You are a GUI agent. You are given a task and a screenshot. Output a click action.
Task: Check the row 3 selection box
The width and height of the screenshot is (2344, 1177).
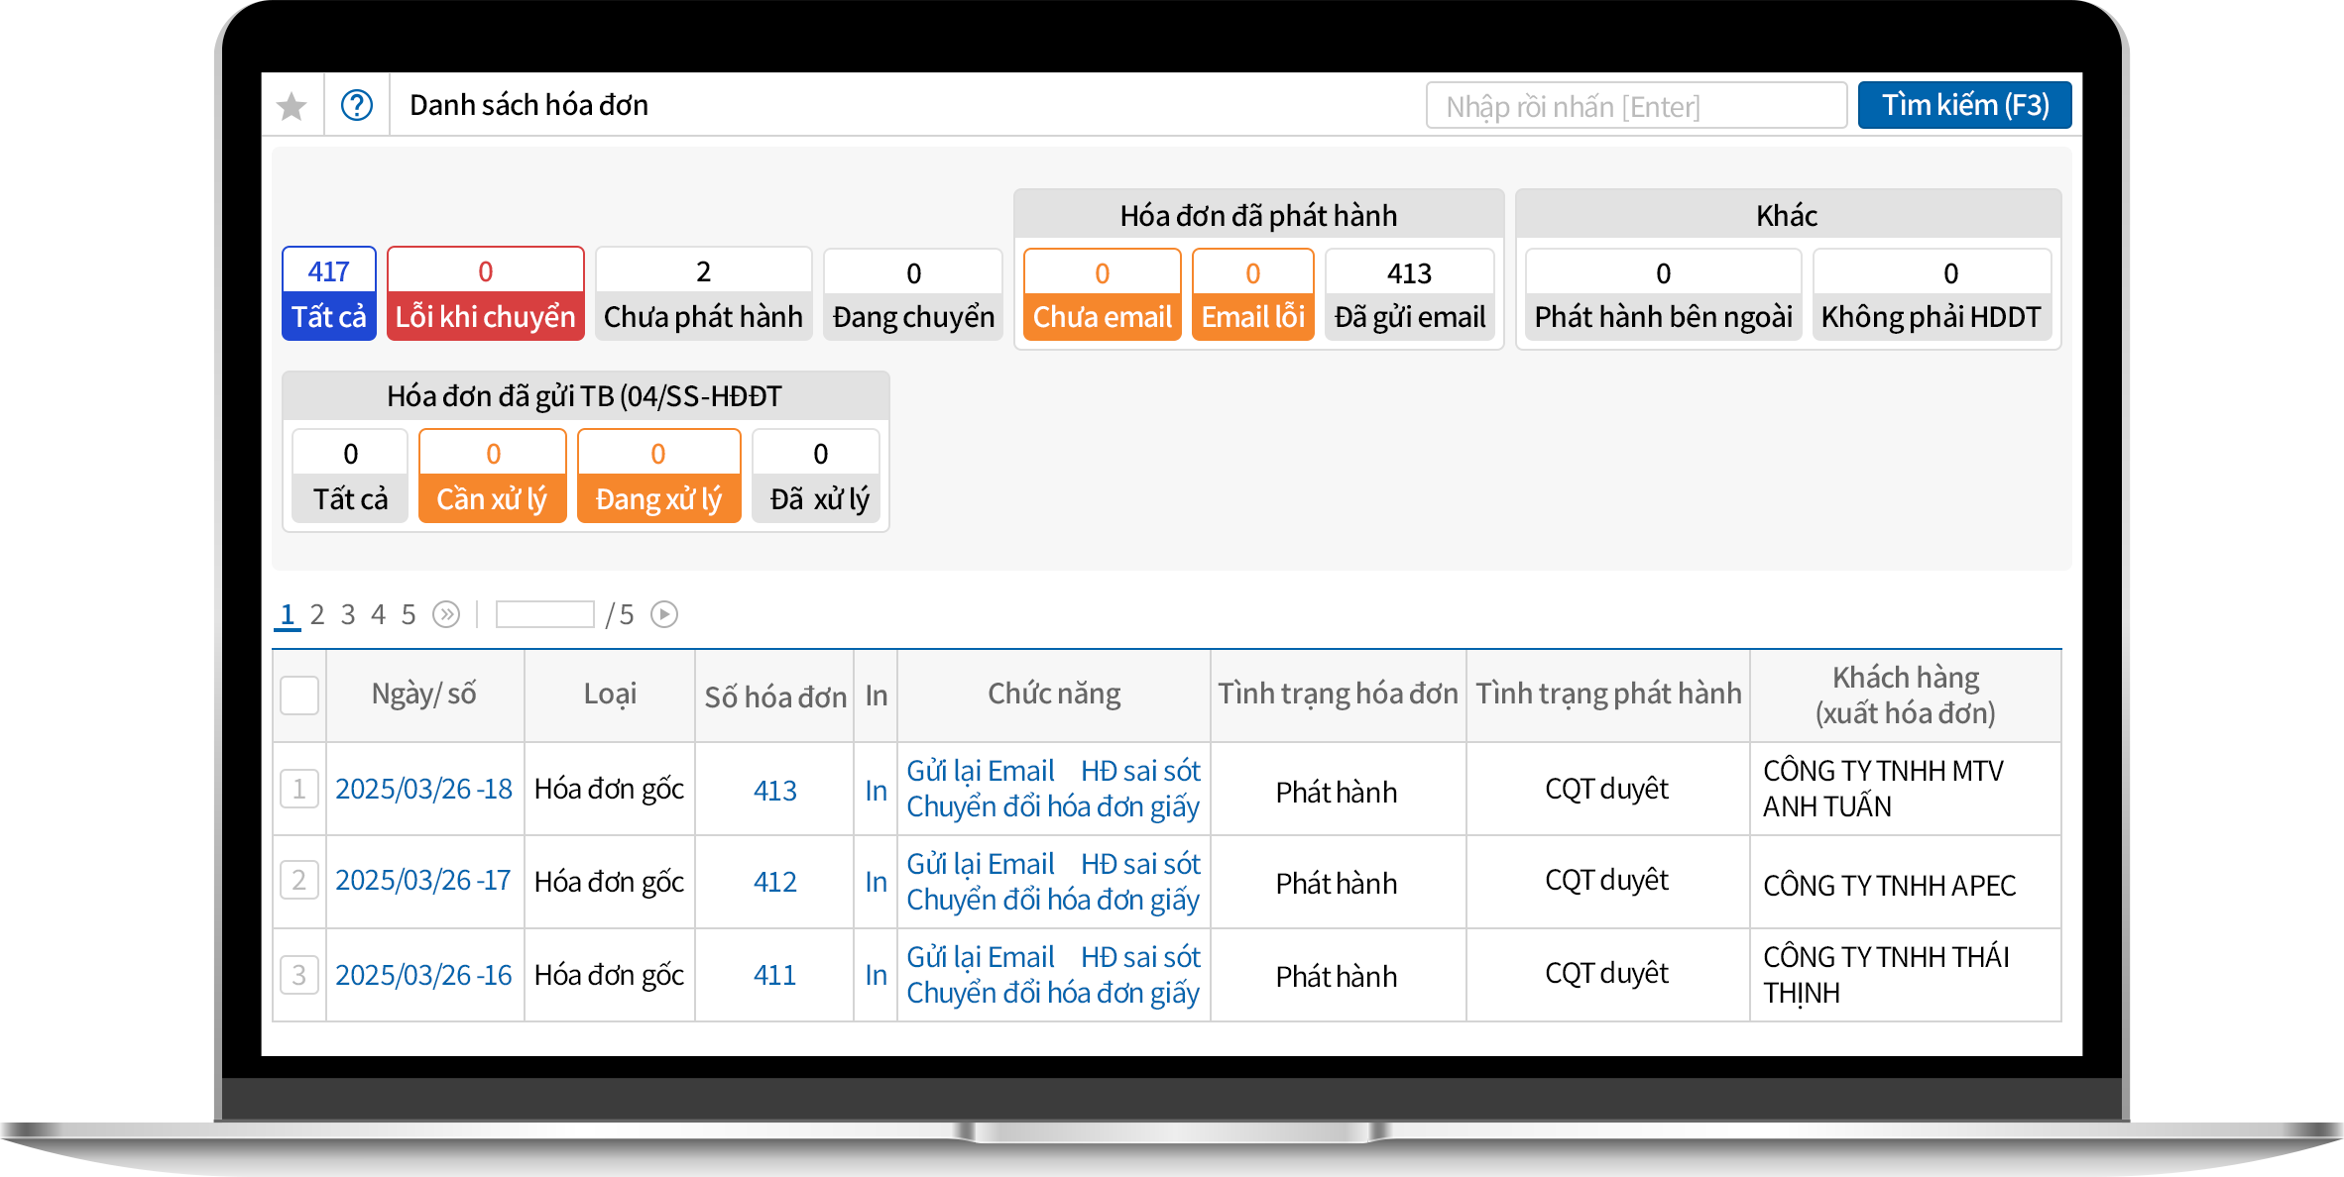(x=299, y=975)
